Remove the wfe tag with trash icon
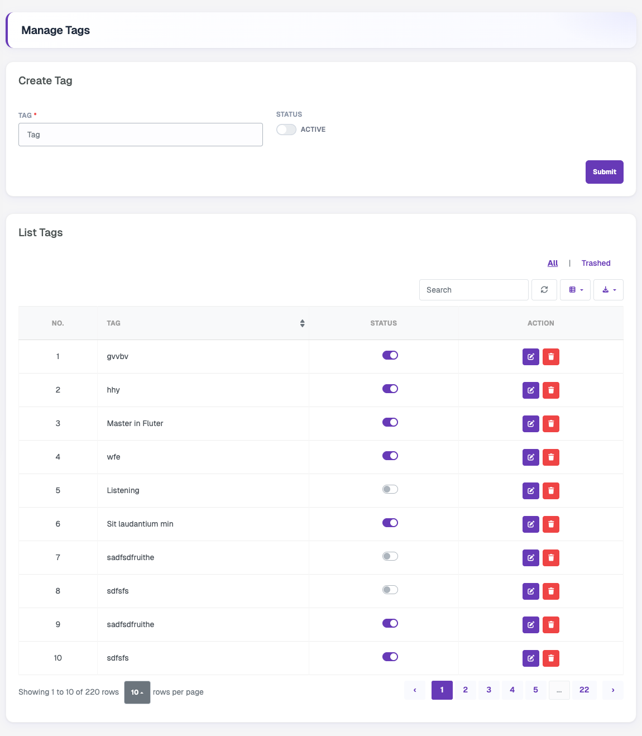This screenshot has height=736, width=642. coord(551,457)
